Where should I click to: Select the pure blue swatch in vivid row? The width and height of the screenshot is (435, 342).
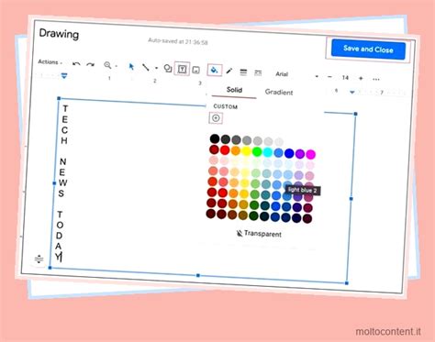[x=289, y=153]
